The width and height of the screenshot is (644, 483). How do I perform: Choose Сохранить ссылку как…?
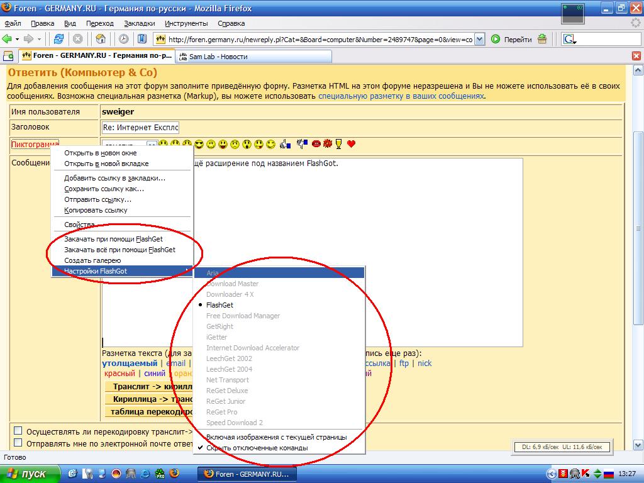click(x=123, y=189)
